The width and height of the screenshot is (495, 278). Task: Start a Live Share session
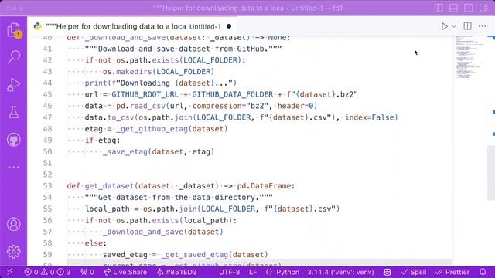pos(125,272)
